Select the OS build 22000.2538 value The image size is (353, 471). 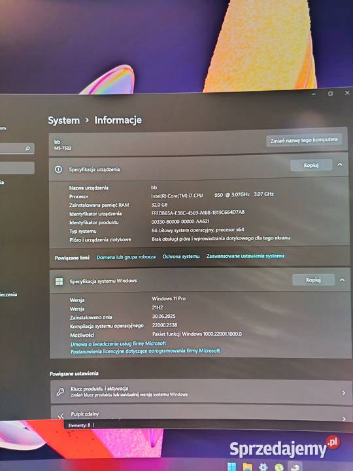click(165, 325)
